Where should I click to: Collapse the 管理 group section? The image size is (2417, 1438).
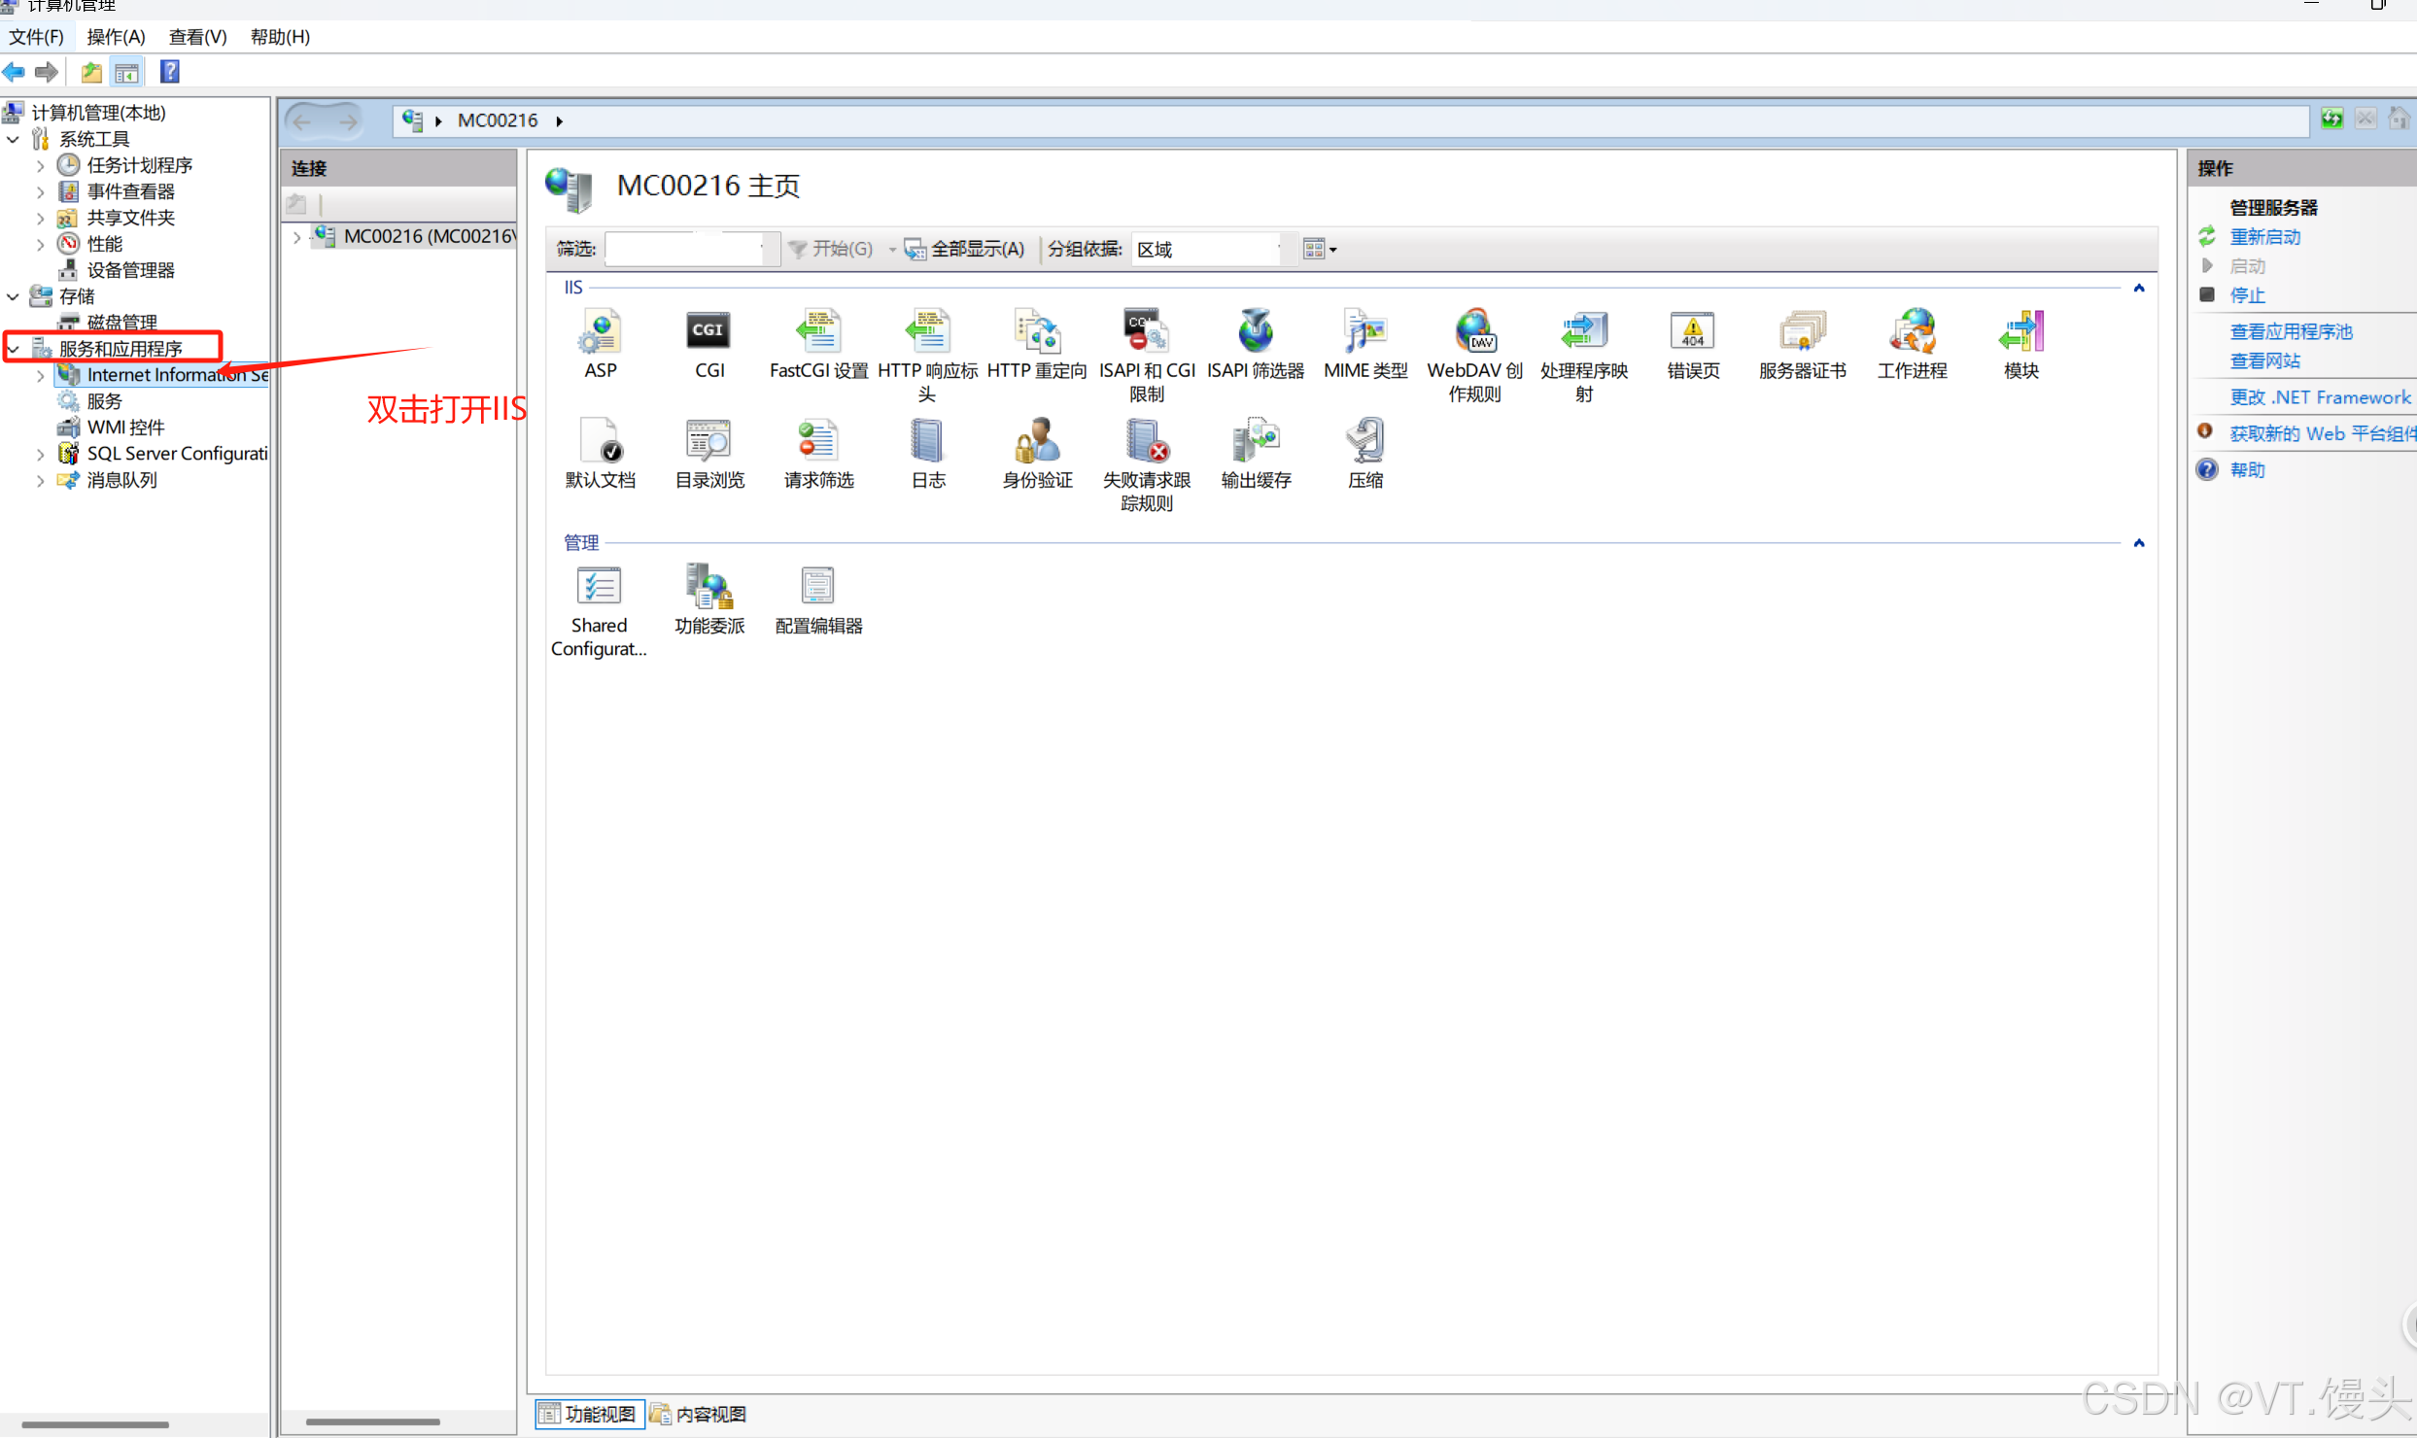coord(2138,543)
